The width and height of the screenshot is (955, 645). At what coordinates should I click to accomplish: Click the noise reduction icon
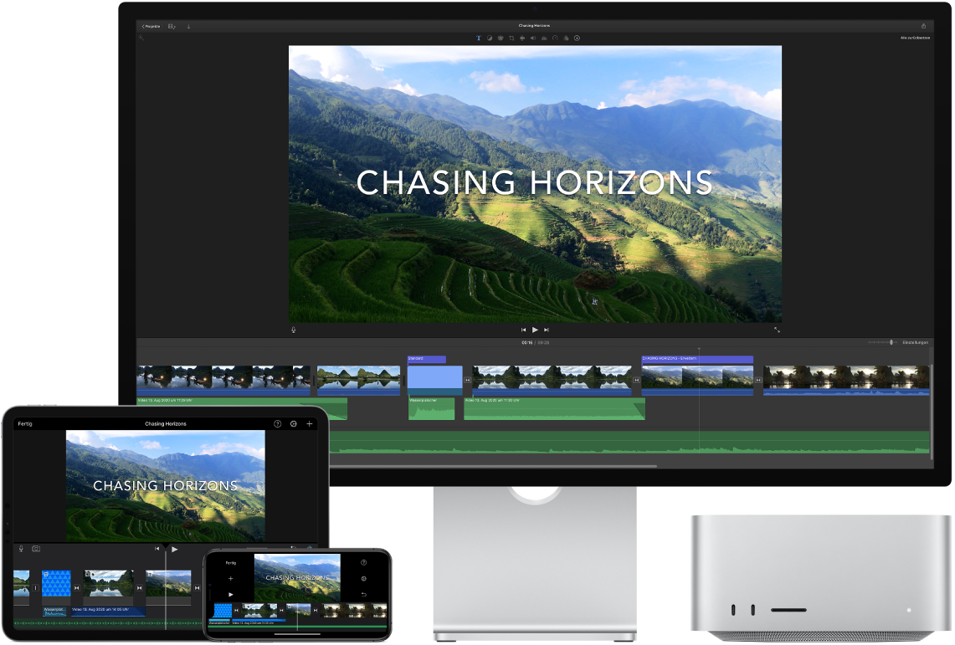click(x=544, y=38)
